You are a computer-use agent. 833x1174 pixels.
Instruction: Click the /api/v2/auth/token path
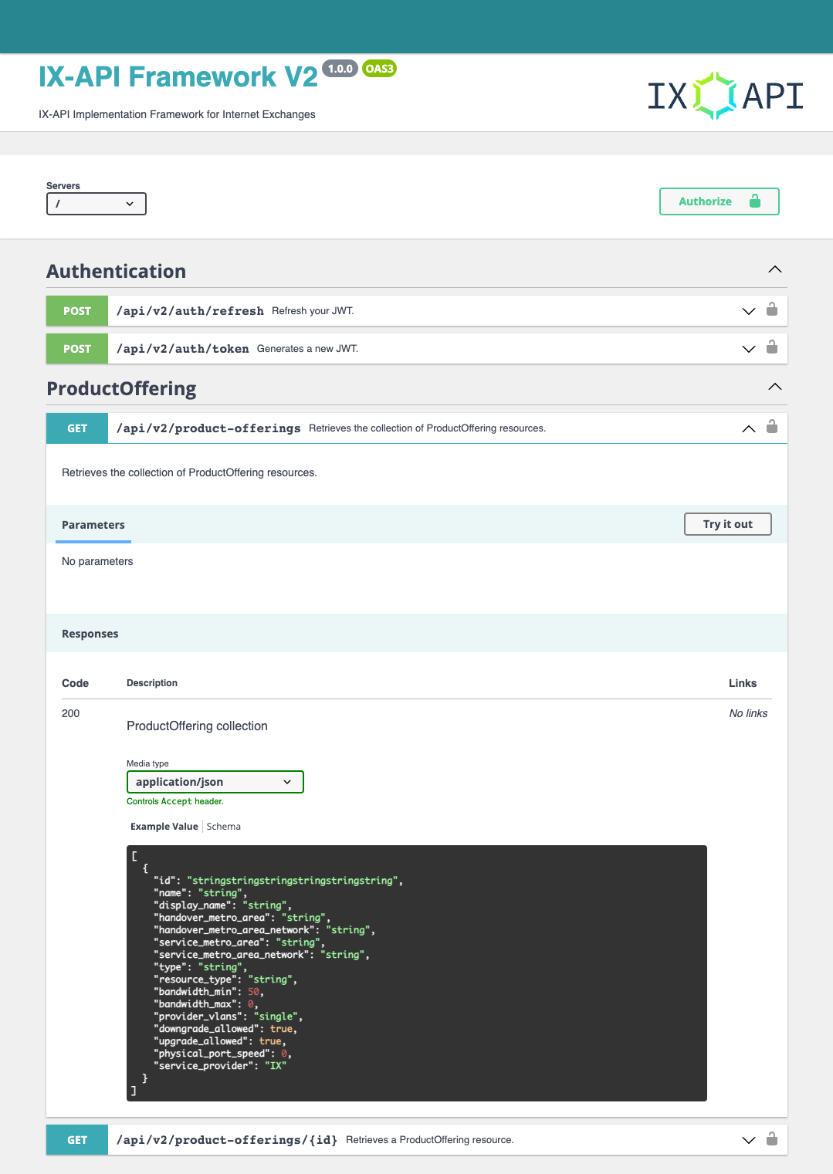(x=183, y=349)
